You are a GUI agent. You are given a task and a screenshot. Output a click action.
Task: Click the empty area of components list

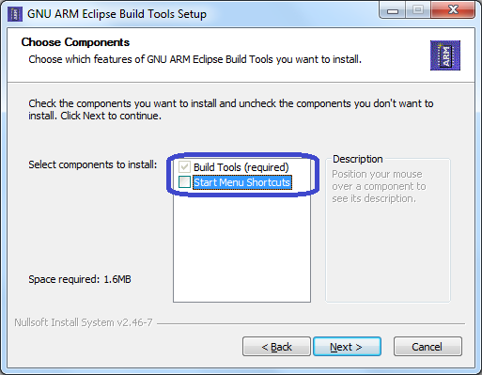pos(241,246)
